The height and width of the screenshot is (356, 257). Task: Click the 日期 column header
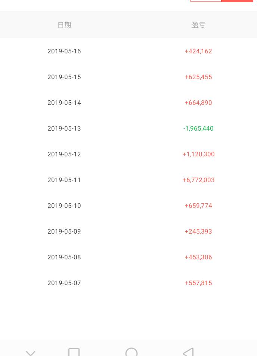point(64,25)
